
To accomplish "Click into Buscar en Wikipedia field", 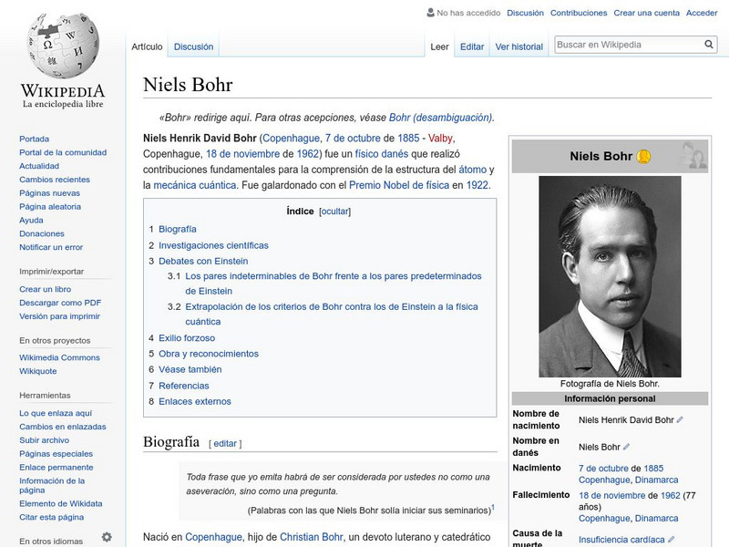I will coord(629,45).
